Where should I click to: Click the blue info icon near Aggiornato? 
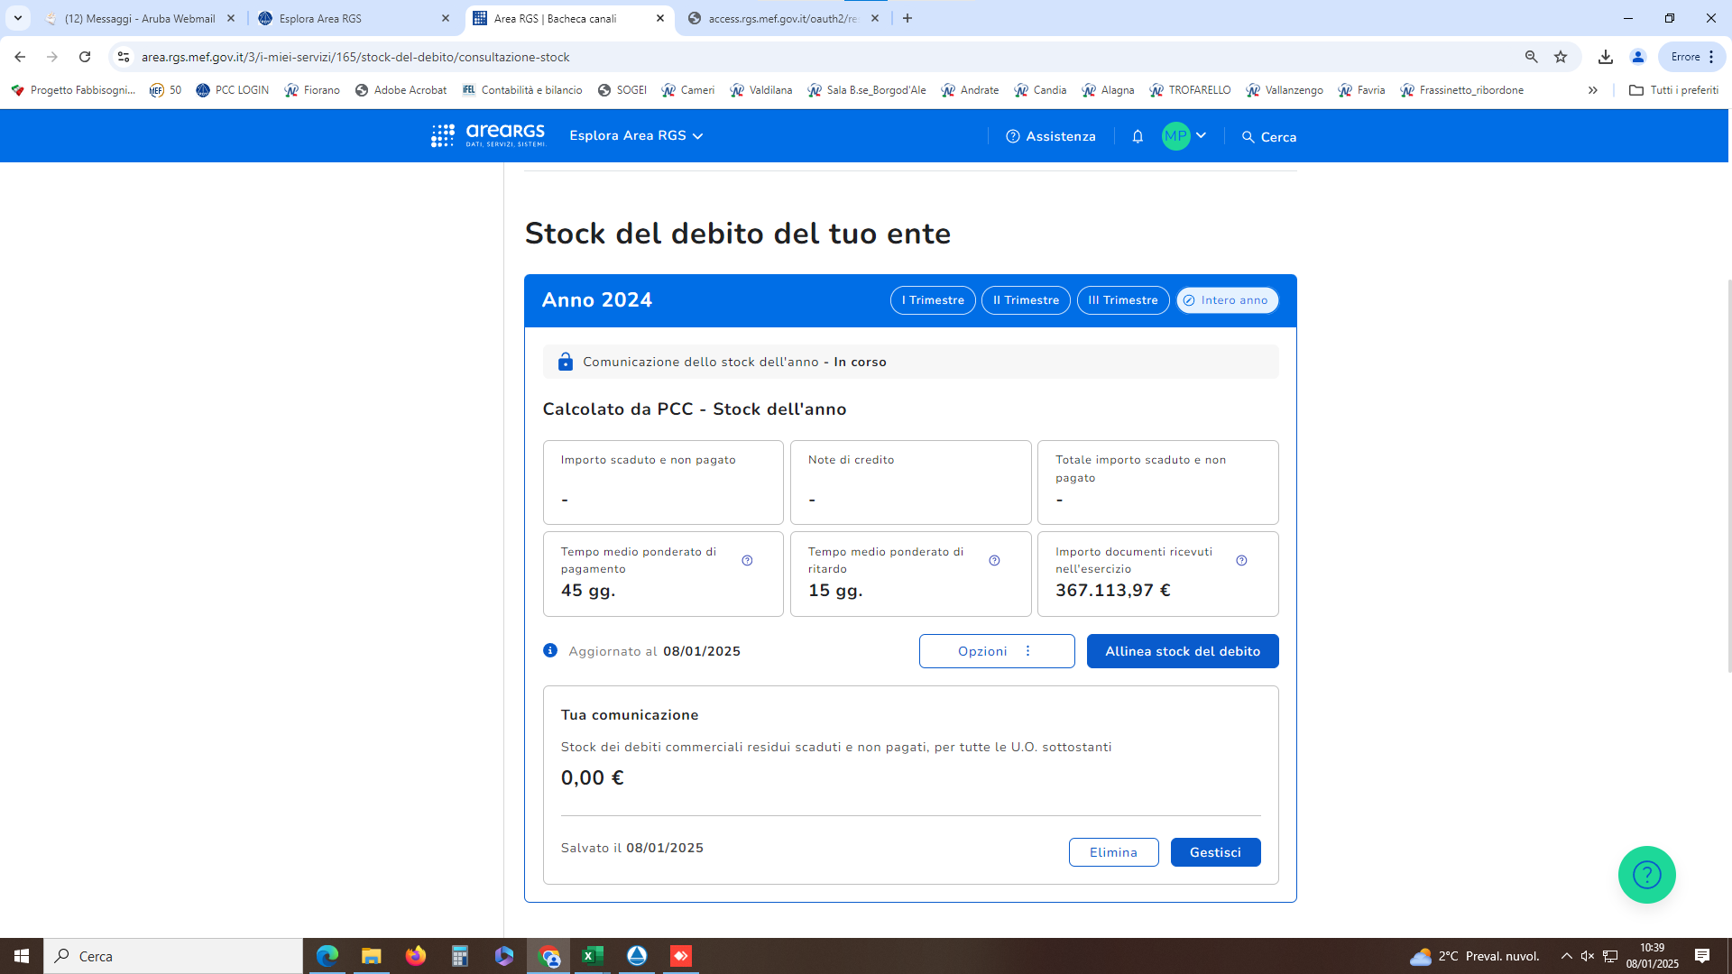tap(550, 650)
